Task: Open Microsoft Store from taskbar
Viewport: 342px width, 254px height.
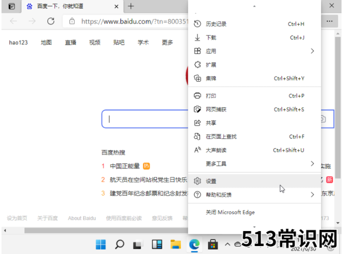Action: (x=213, y=244)
